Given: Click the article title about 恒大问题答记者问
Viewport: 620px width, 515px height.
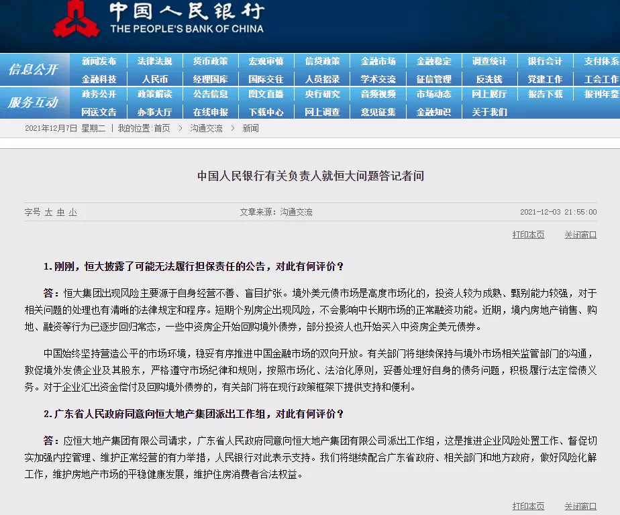Looking at the screenshot, I should pyautogui.click(x=311, y=176).
